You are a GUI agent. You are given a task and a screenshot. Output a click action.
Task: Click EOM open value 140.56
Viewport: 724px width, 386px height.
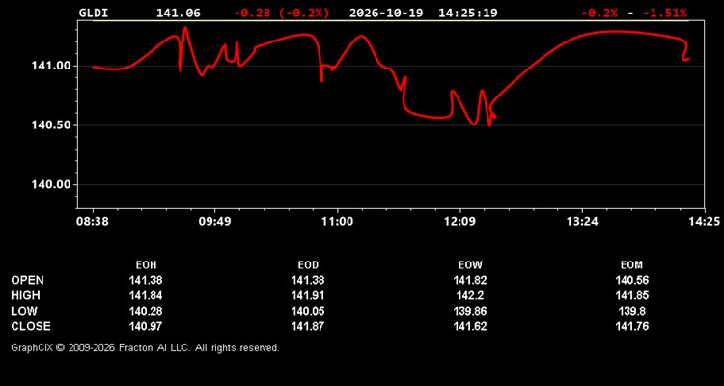tap(632, 280)
